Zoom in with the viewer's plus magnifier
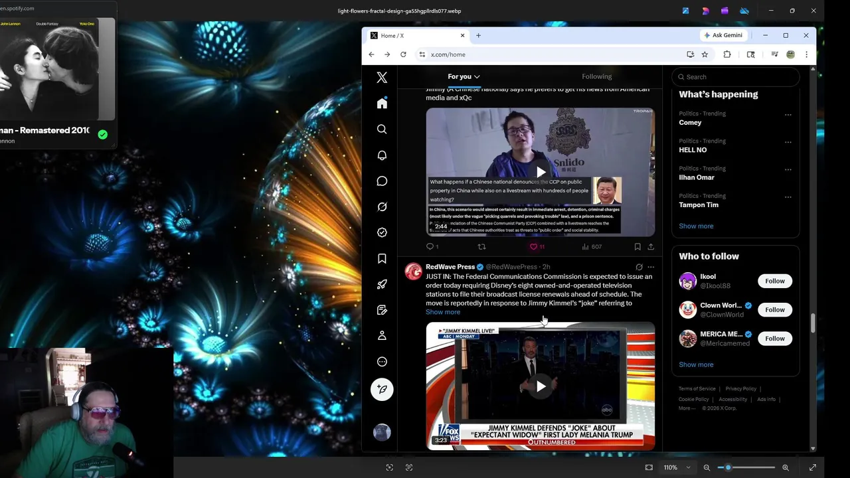The image size is (850, 478). pos(786,467)
